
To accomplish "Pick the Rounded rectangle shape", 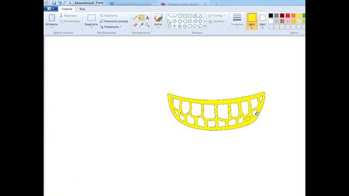I will click(x=190, y=16).
